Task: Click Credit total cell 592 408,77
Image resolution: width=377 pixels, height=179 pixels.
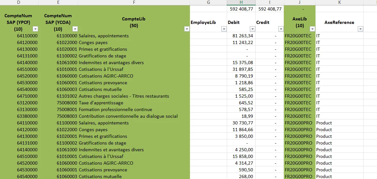Action: [269, 9]
